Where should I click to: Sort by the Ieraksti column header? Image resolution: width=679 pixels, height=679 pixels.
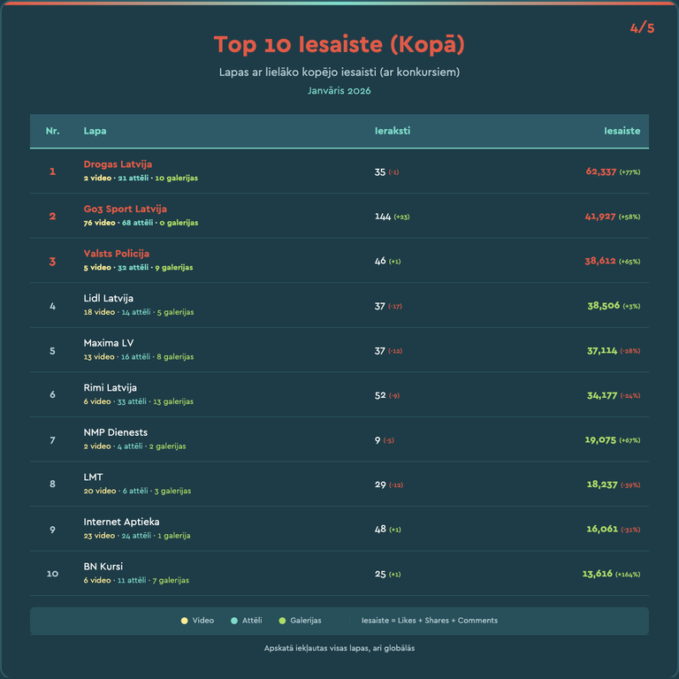coord(392,131)
